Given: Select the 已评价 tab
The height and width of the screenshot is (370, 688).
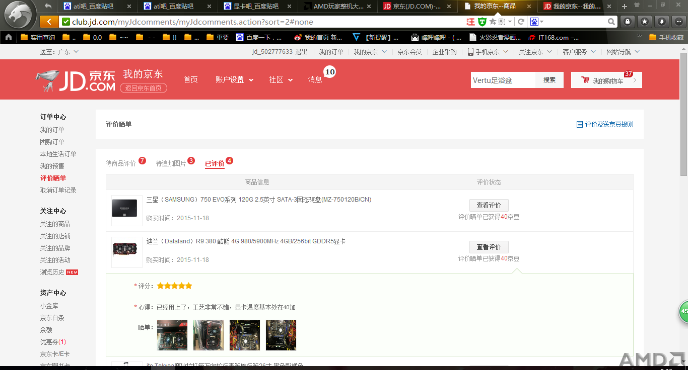Looking at the screenshot, I should pyautogui.click(x=215, y=163).
